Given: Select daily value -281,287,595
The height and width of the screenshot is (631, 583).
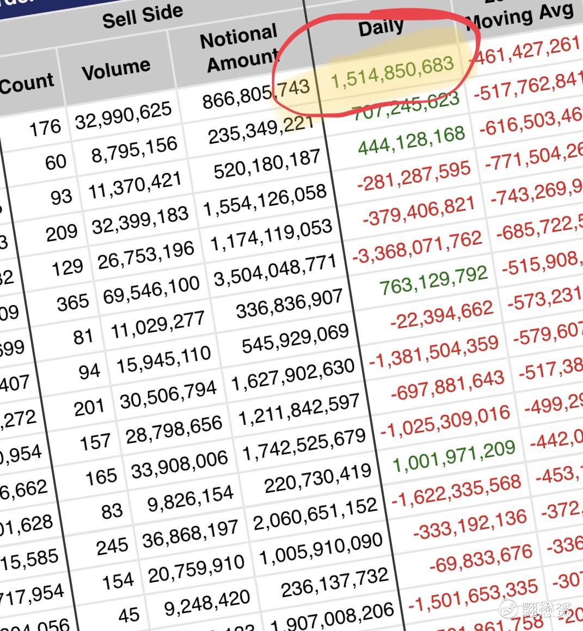Looking at the screenshot, I should (x=414, y=176).
